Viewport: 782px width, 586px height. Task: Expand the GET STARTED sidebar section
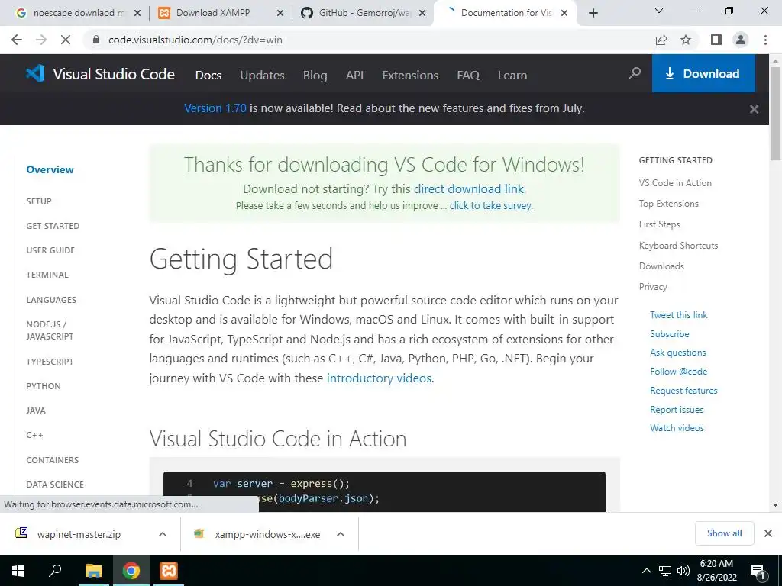pos(53,226)
